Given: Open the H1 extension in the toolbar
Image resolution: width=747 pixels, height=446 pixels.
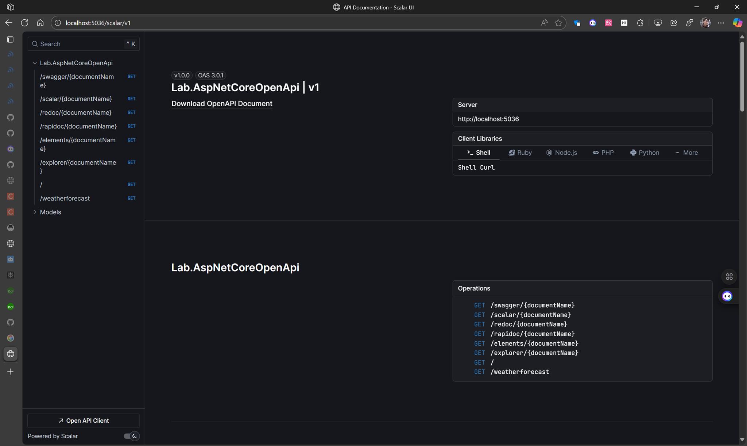Looking at the screenshot, I should pos(624,23).
